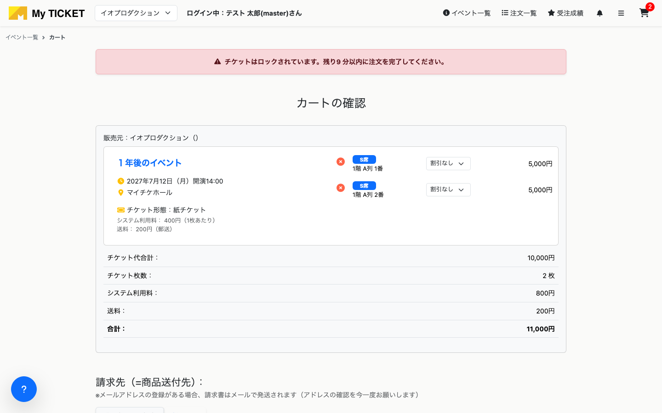Screen dimensions: 662x413
Task: Open the hamburger menu icon
Action: (621, 13)
